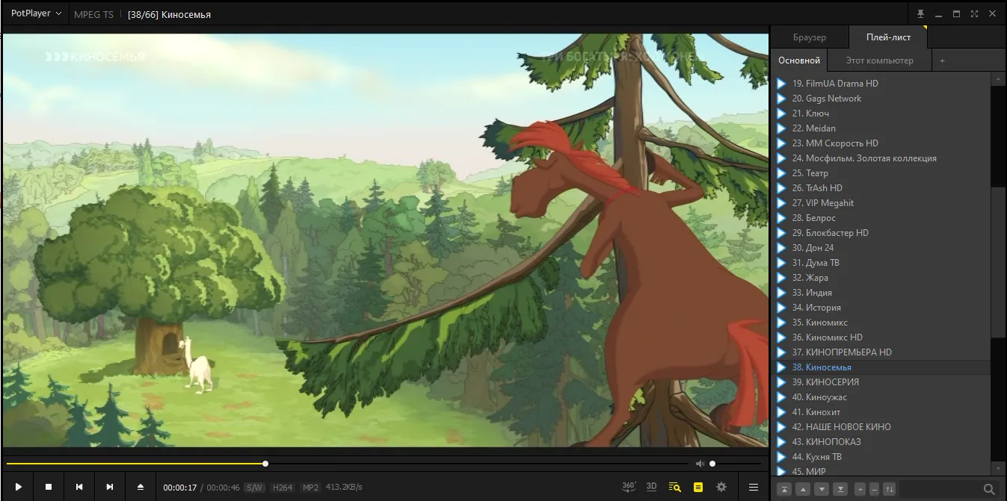Viewport: 1007px width, 501px height.
Task: Select playlist entry 20. Gags Network
Action: coord(881,99)
